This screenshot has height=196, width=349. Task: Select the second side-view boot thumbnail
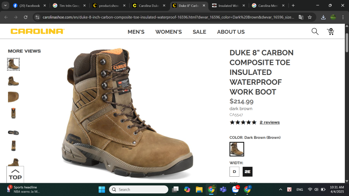coord(13,81)
